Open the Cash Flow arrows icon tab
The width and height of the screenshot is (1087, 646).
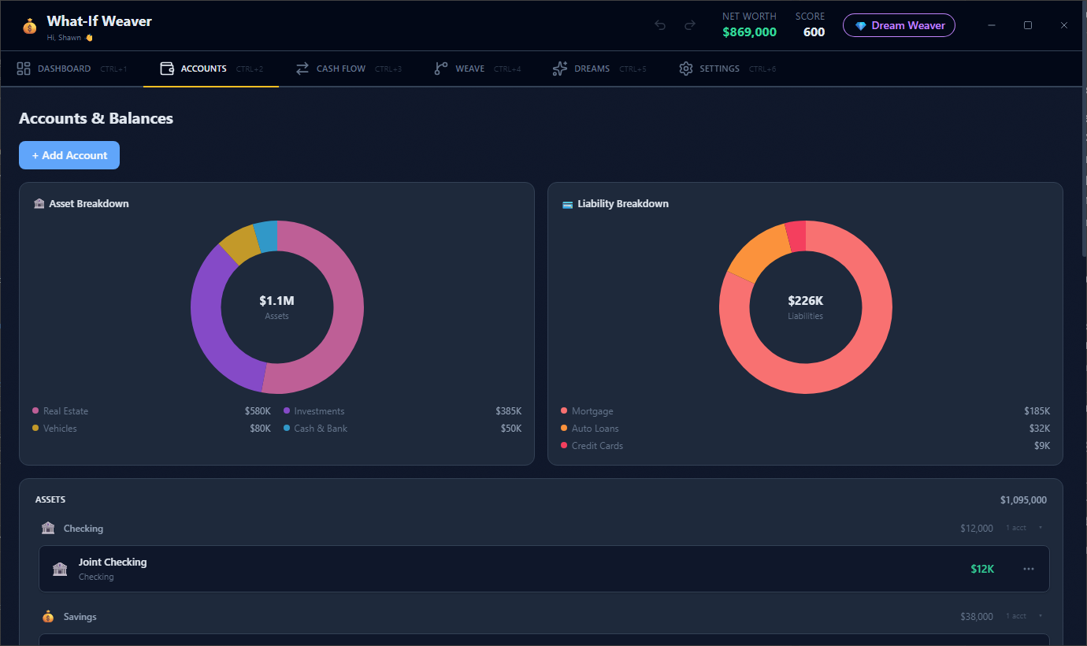(x=302, y=69)
